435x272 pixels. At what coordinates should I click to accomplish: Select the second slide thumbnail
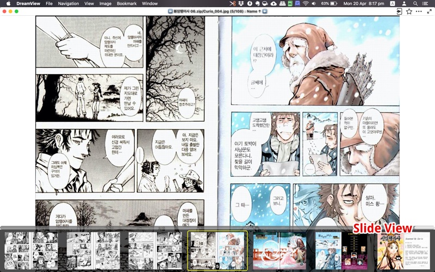93,251
